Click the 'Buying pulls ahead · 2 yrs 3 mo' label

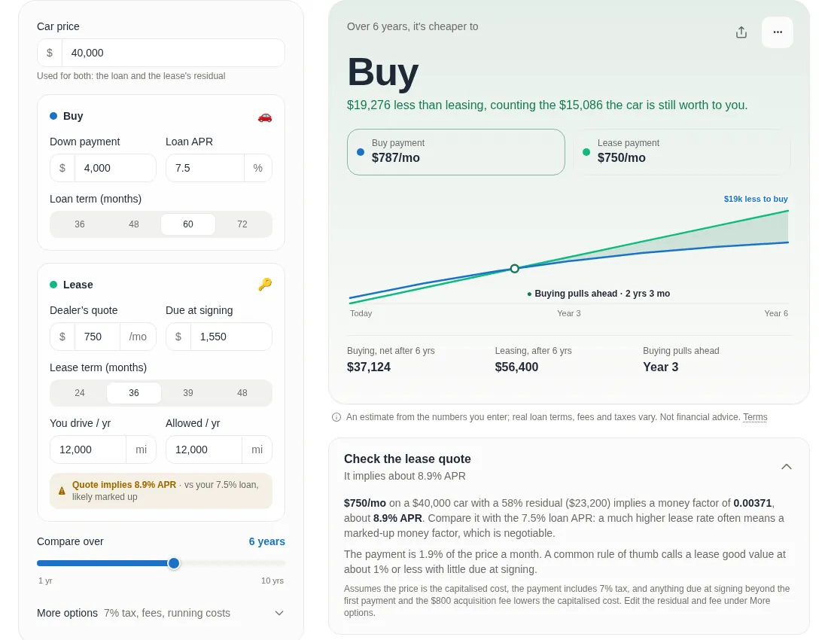click(598, 294)
